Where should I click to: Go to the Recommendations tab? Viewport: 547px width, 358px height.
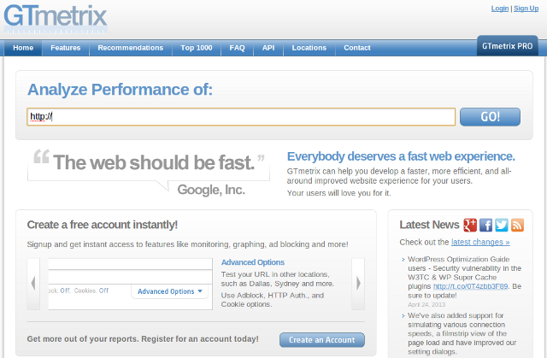(x=130, y=48)
